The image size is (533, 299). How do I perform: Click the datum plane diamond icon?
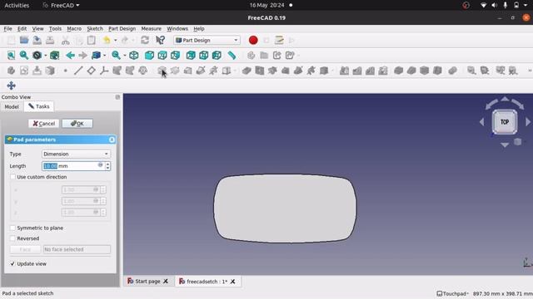tap(91, 71)
